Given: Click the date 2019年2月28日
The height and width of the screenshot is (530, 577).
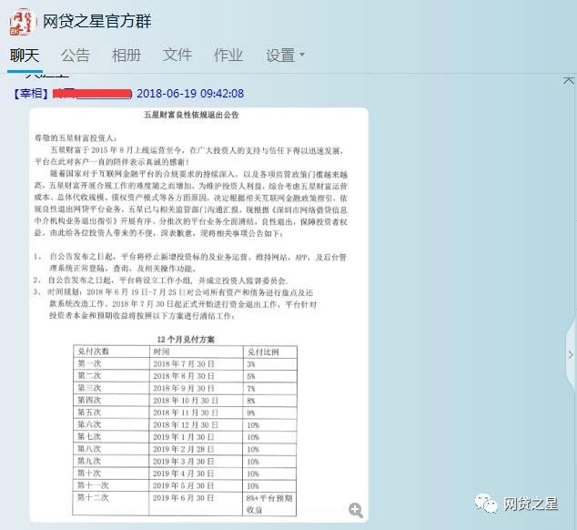Looking at the screenshot, I should (x=184, y=449).
